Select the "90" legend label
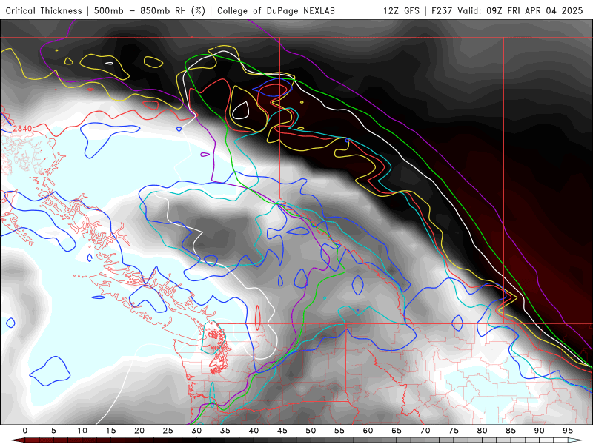 click(x=540, y=431)
